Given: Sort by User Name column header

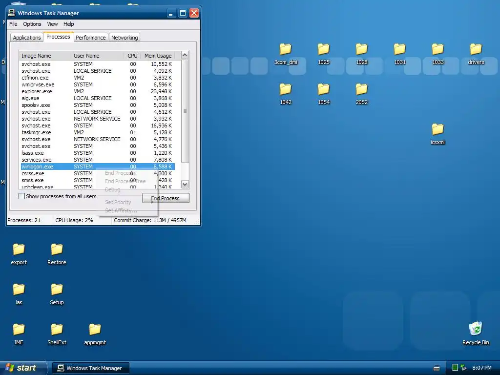Looking at the screenshot, I should pyautogui.click(x=97, y=56).
